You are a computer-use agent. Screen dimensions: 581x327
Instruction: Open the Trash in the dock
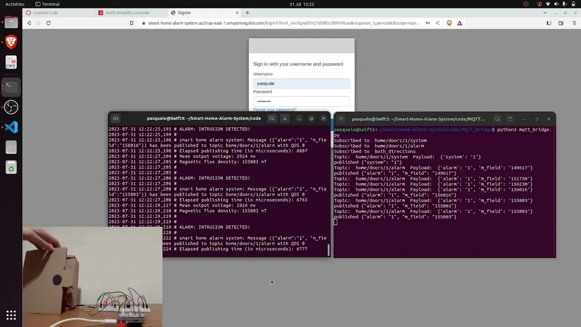point(11,168)
